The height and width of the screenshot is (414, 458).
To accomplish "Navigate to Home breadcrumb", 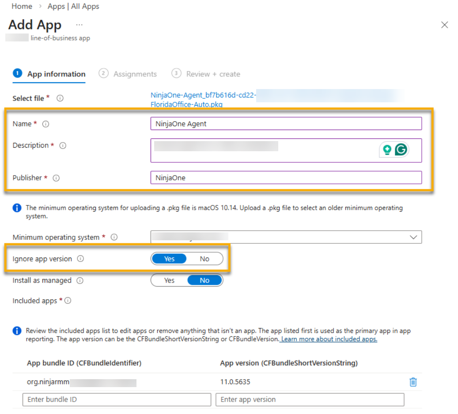I will coord(22,6).
